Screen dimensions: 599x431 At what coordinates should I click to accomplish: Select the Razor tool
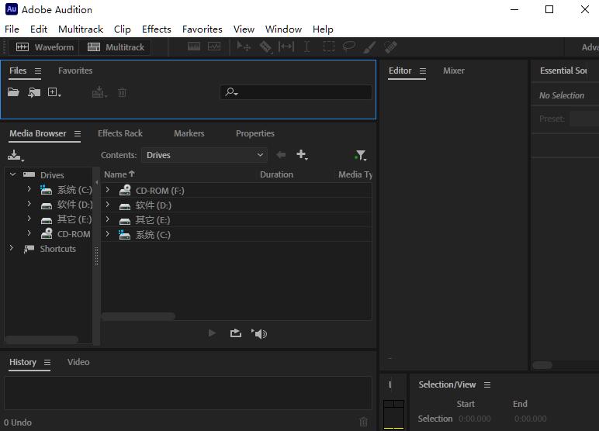pyautogui.click(x=265, y=47)
